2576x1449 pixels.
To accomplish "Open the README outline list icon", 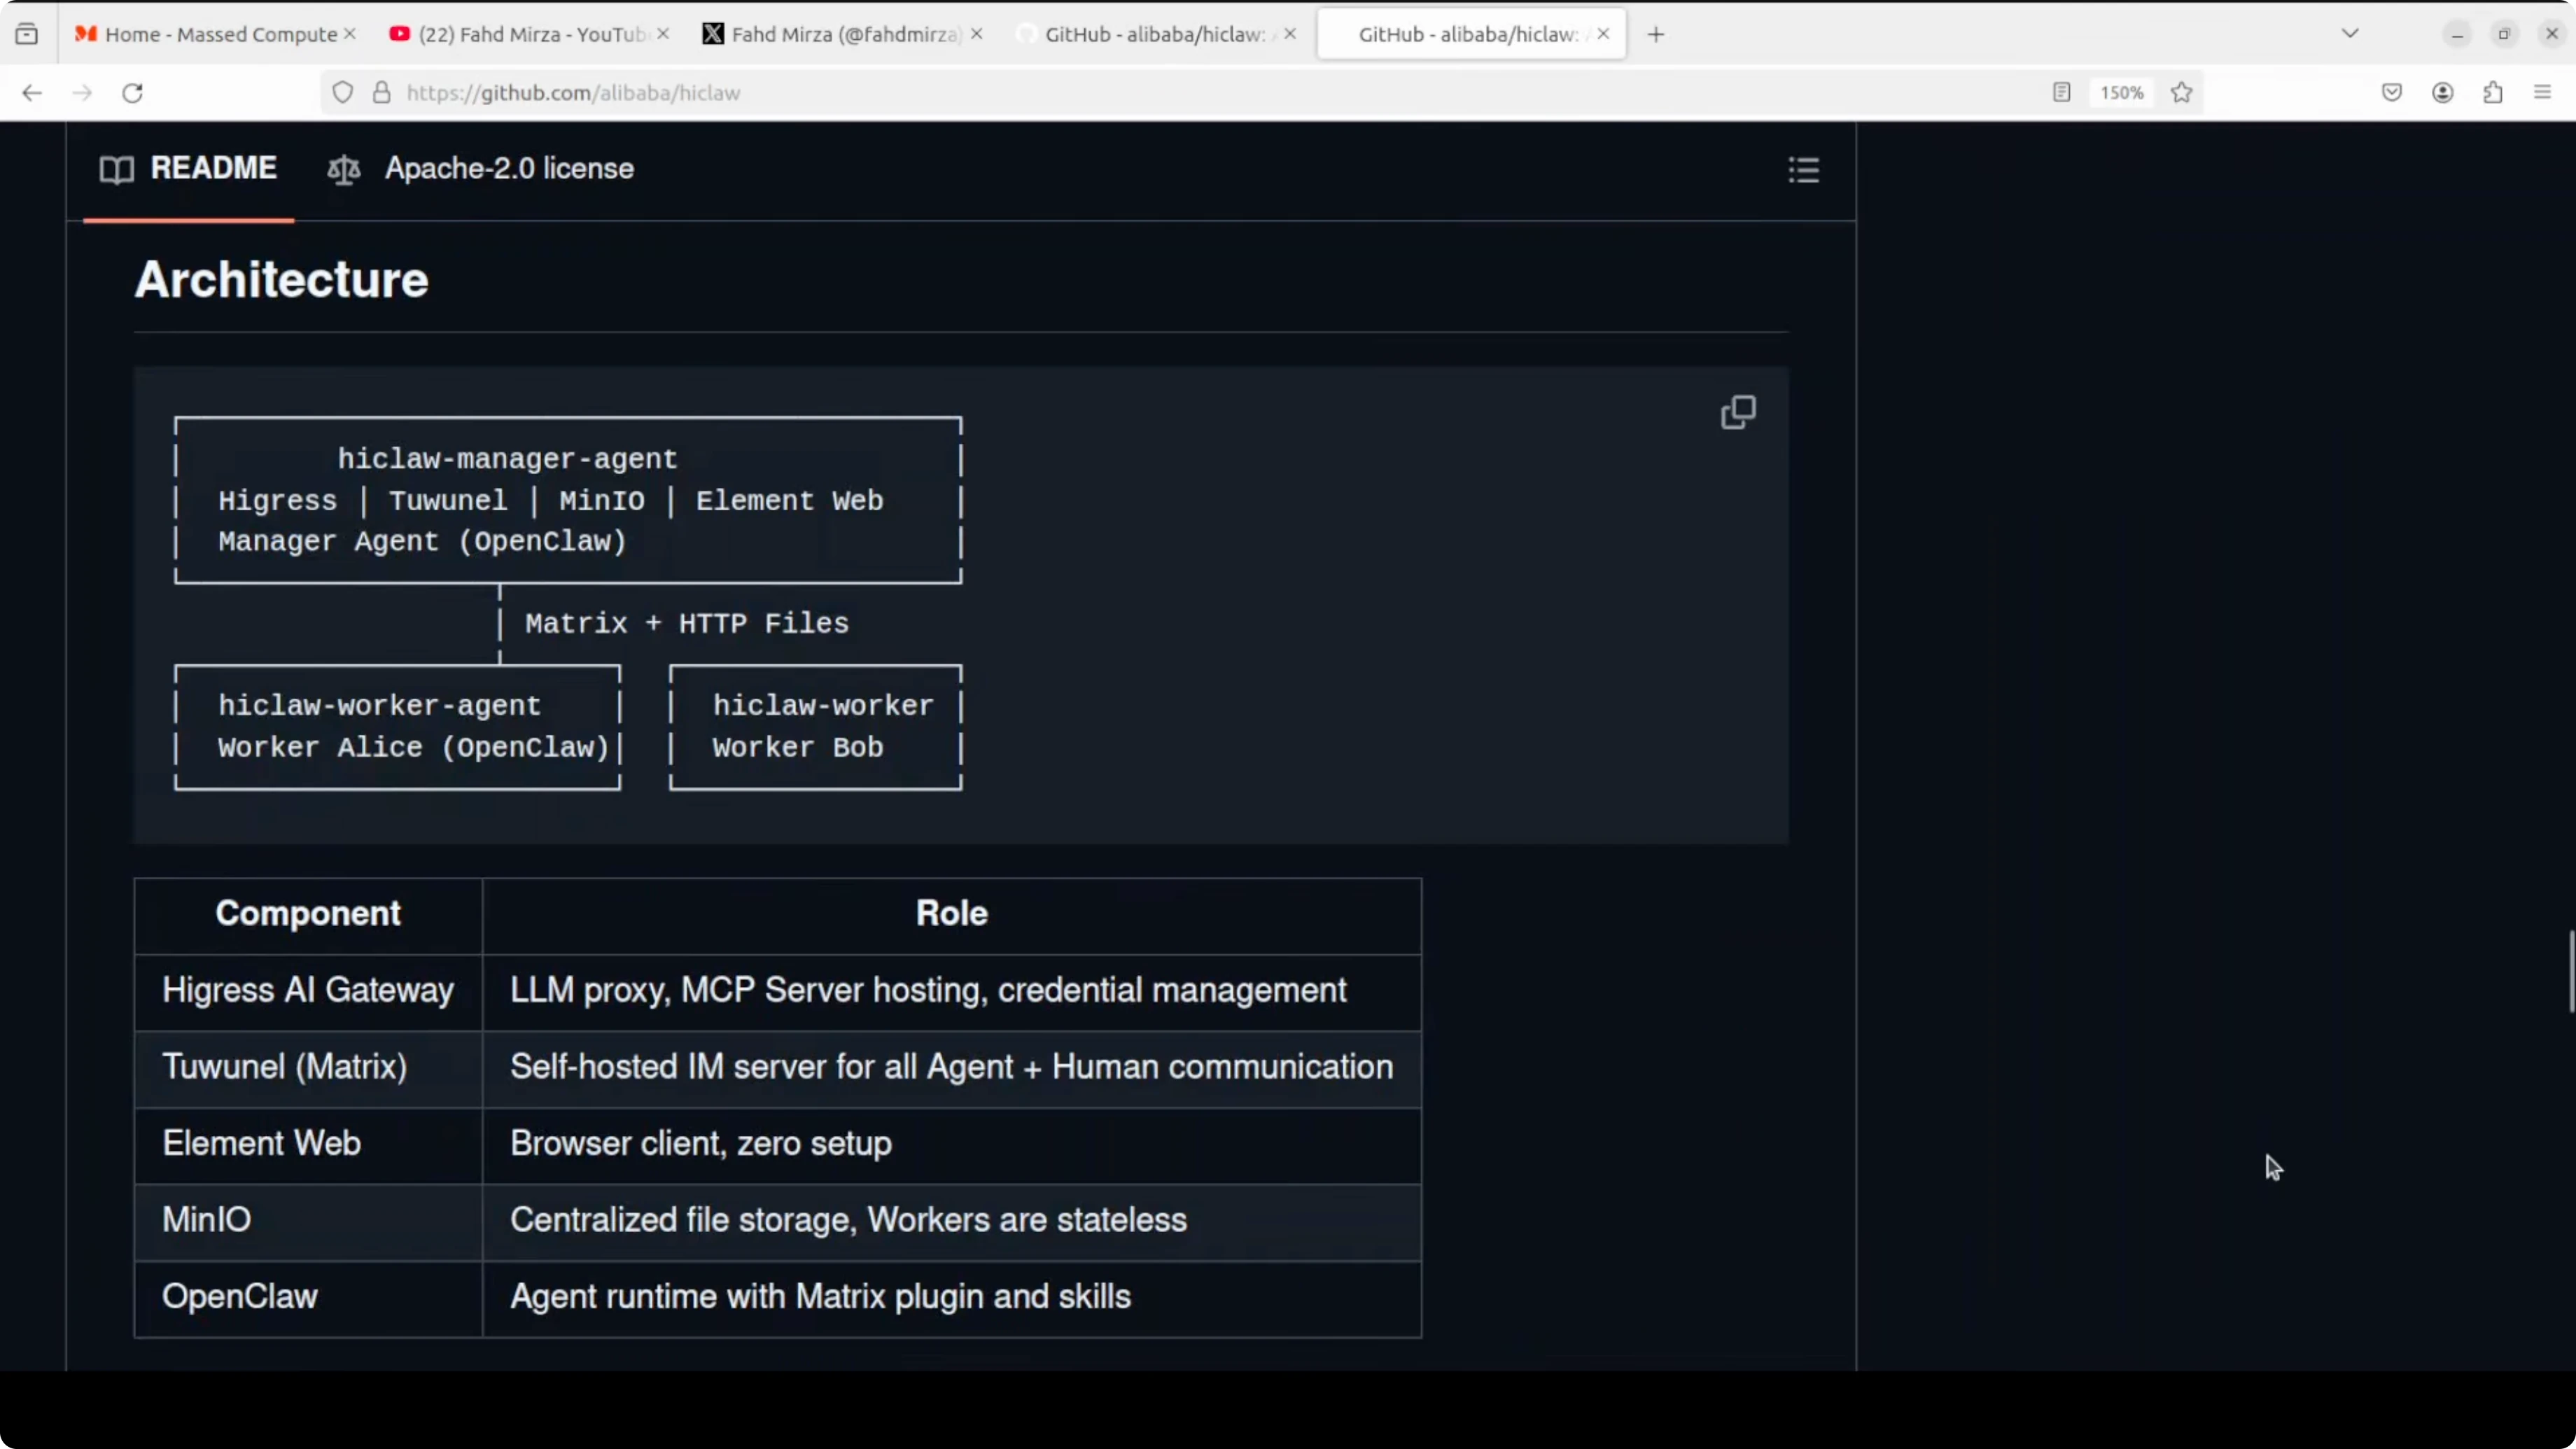I will pos(1803,170).
